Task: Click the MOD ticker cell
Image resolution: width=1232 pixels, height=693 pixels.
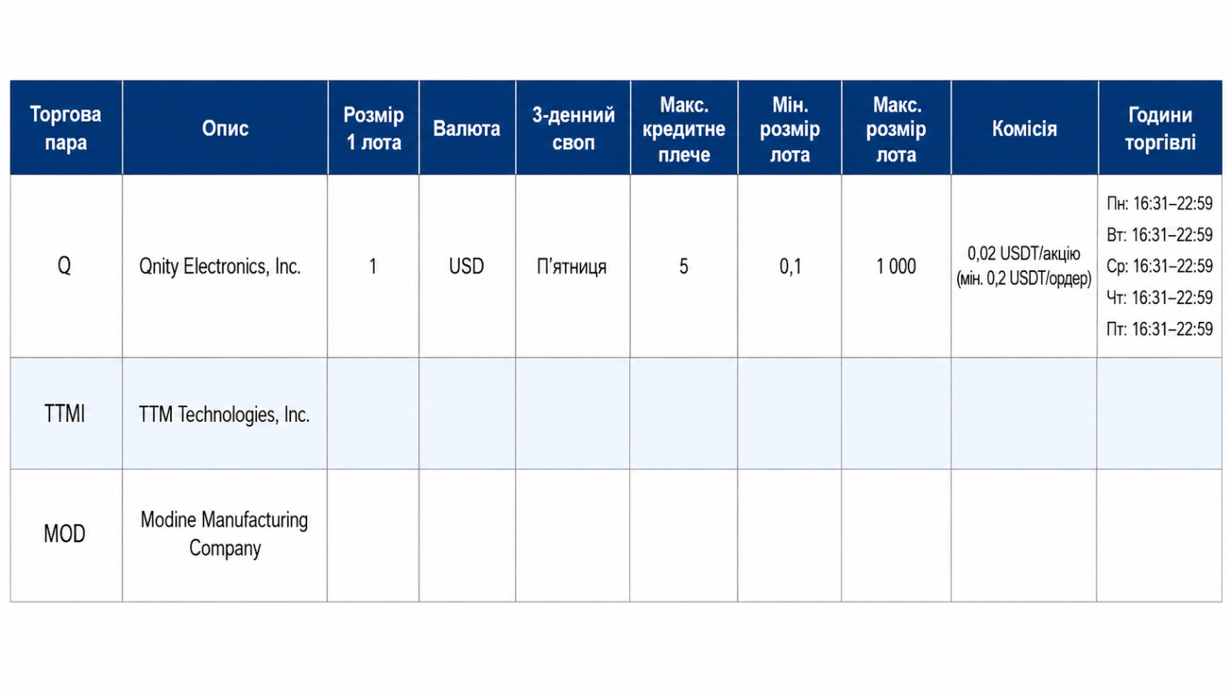Action: pos(66,535)
